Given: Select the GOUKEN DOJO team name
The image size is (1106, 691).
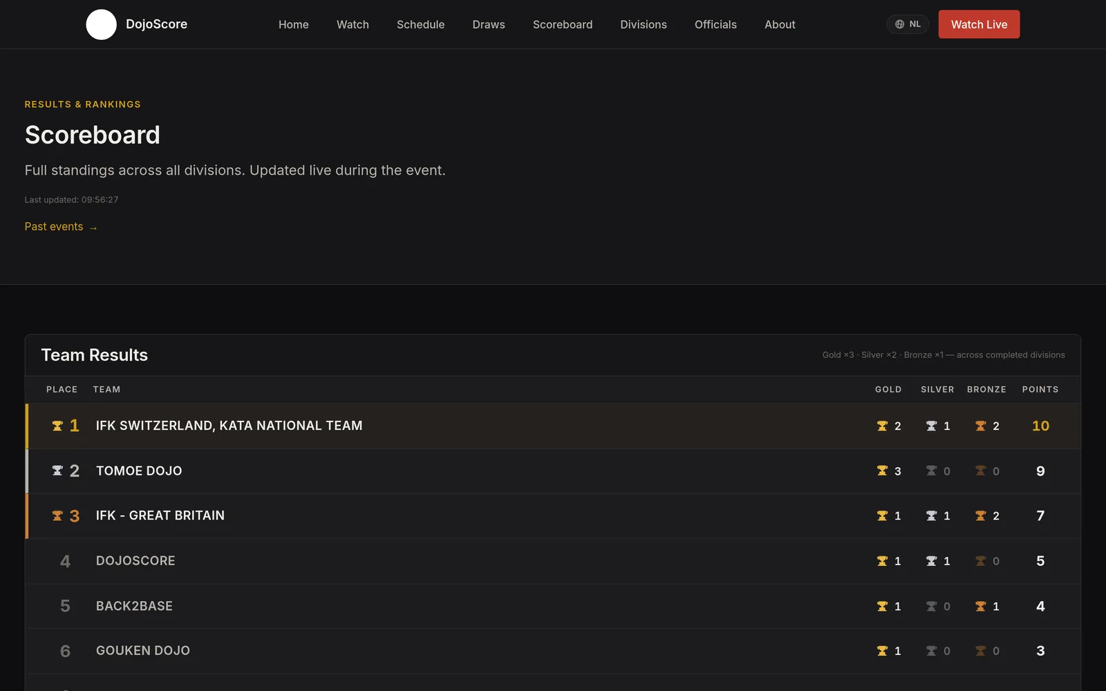Looking at the screenshot, I should click(x=143, y=650).
